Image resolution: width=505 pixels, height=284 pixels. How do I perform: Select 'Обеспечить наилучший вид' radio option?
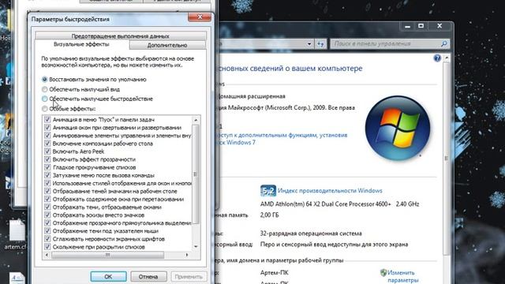point(45,89)
